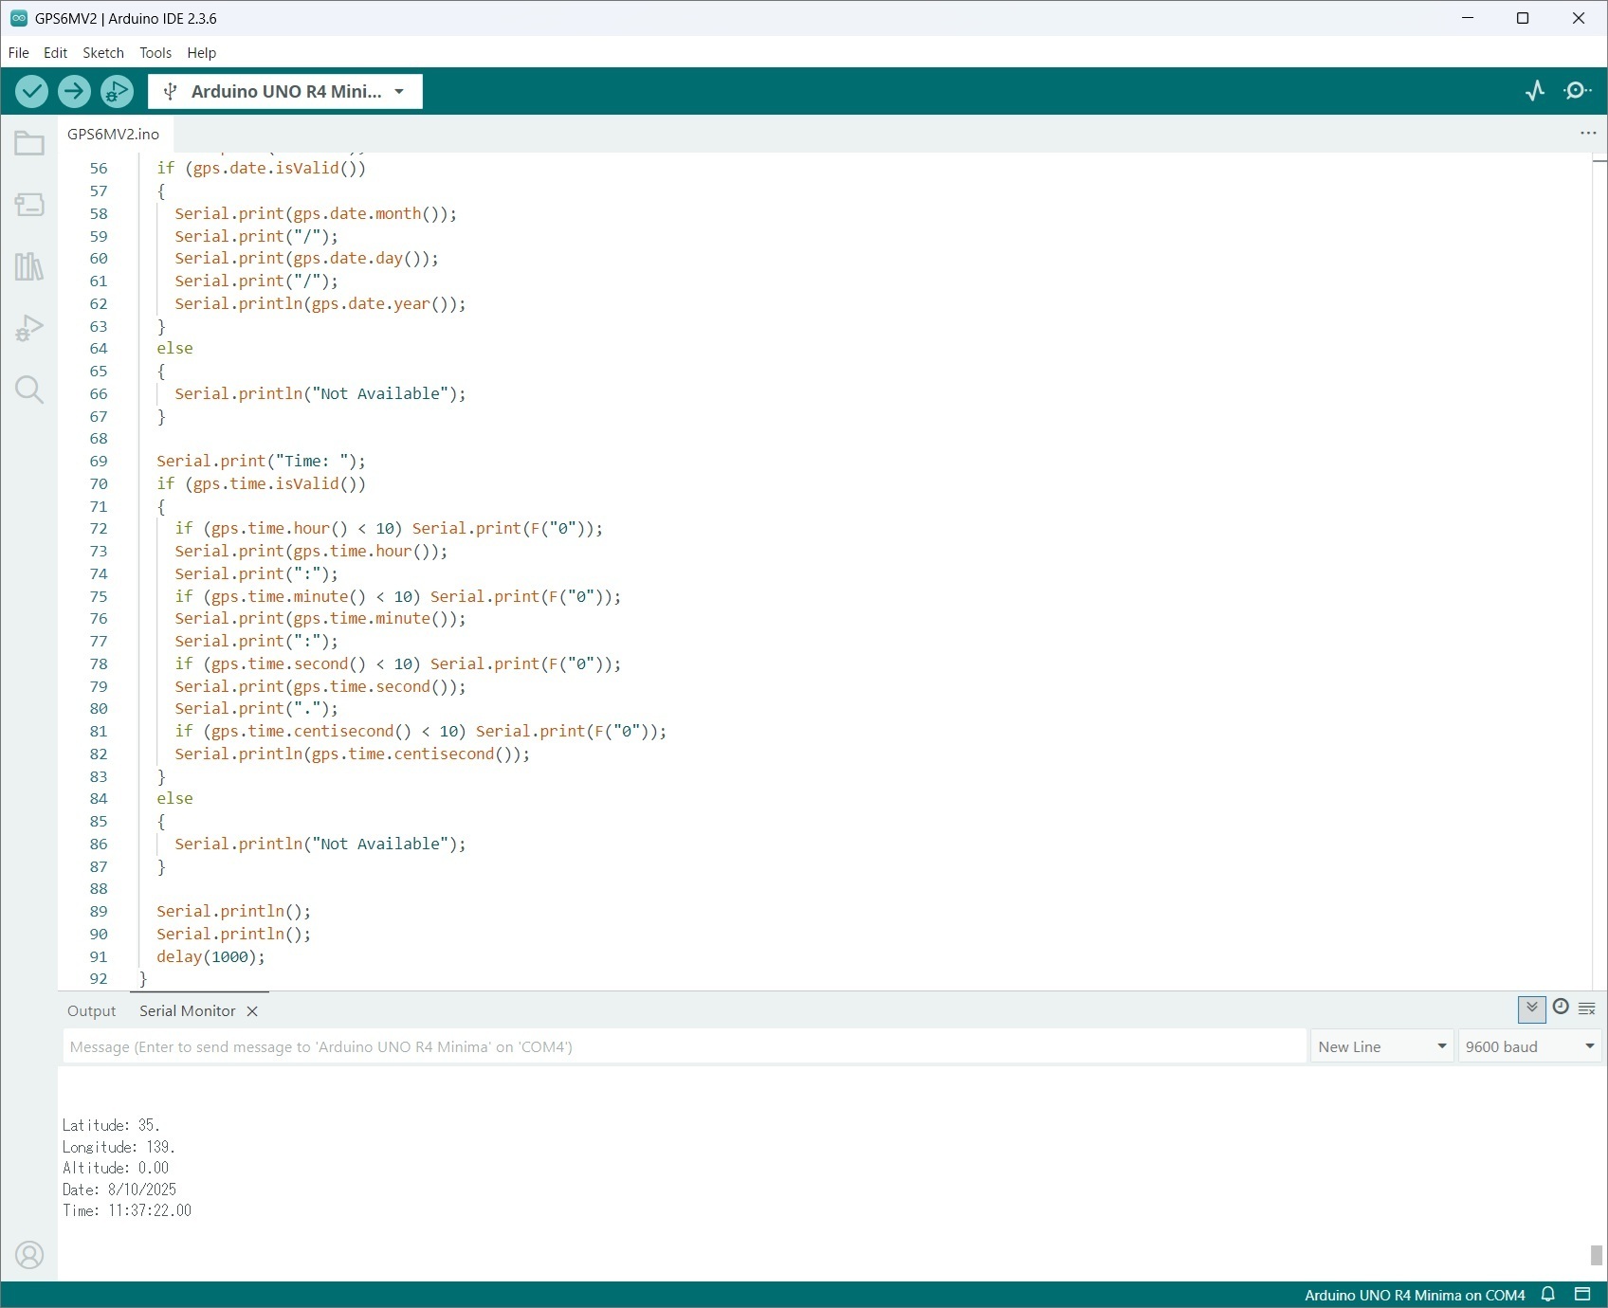Screen dimensions: 1608x1308
Task: Open Sketchbook folder in sidebar
Action: 29,143
